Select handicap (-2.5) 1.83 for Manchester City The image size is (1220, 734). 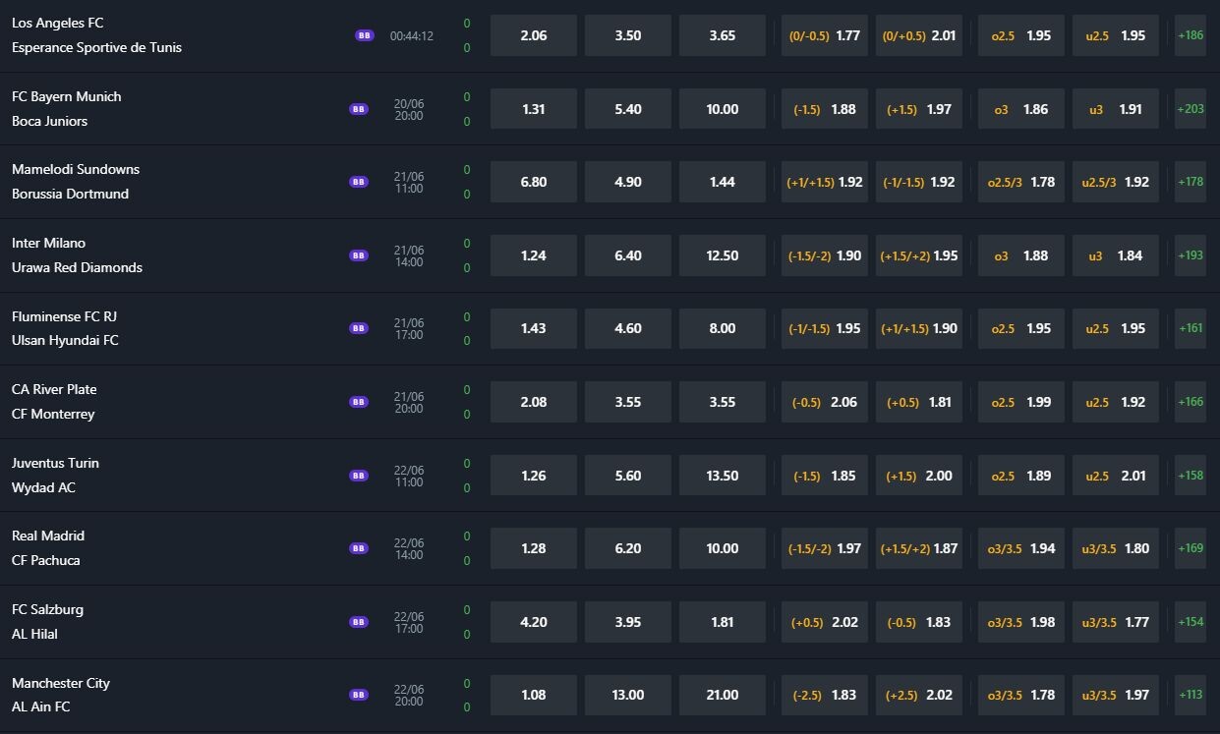pos(825,695)
